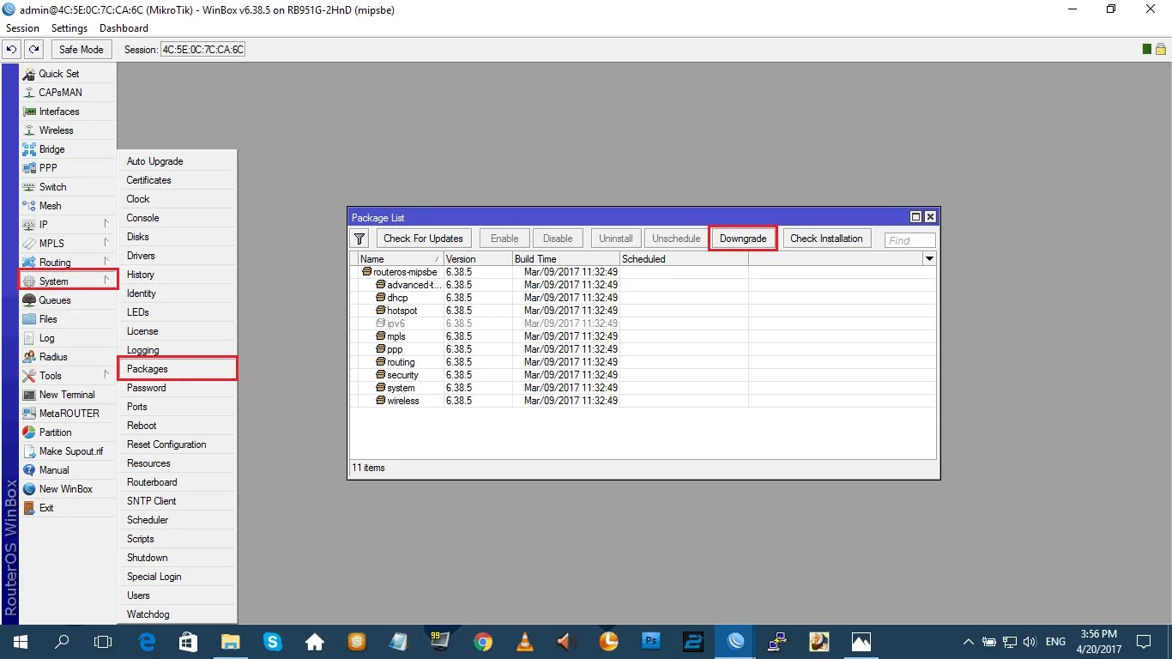Open the Radius menu entry
The height and width of the screenshot is (659, 1172).
68,357
